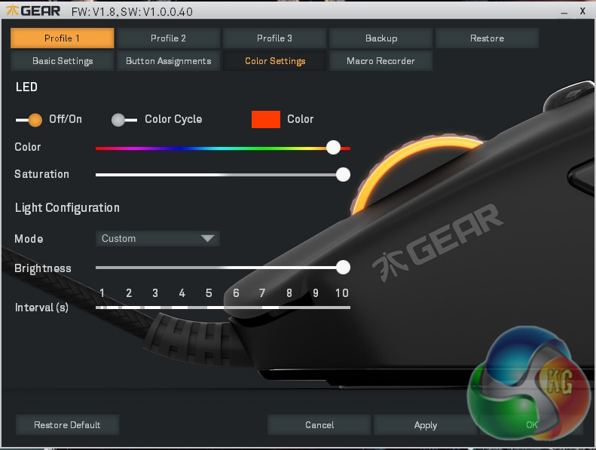Screen dimensions: 596x450
Task: Enable the Color Cycle switch
Action: pyautogui.click(x=124, y=120)
